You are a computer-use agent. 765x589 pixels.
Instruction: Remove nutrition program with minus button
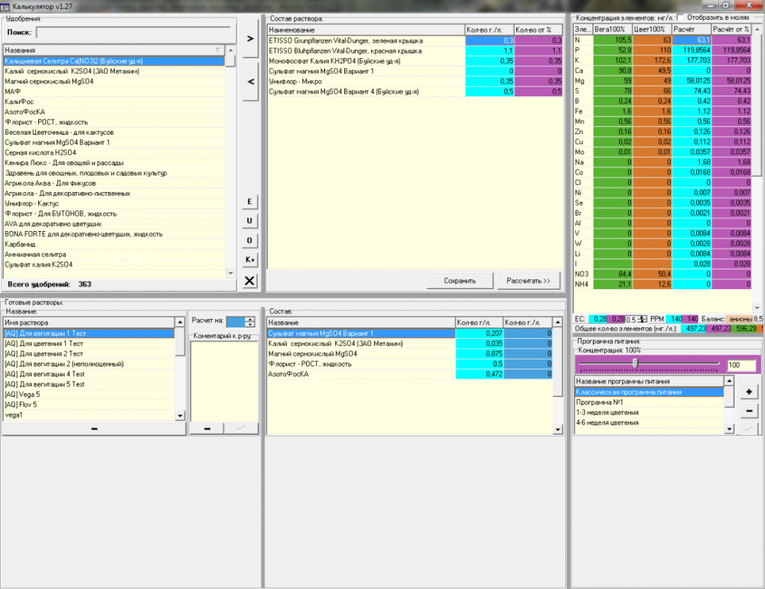[749, 412]
